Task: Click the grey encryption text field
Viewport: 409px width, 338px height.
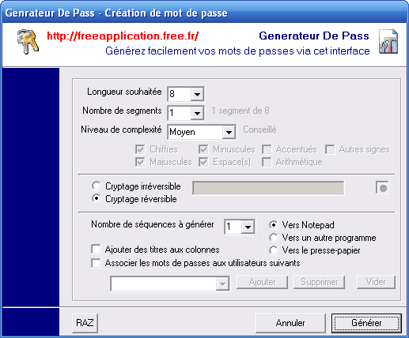Action: click(x=268, y=188)
